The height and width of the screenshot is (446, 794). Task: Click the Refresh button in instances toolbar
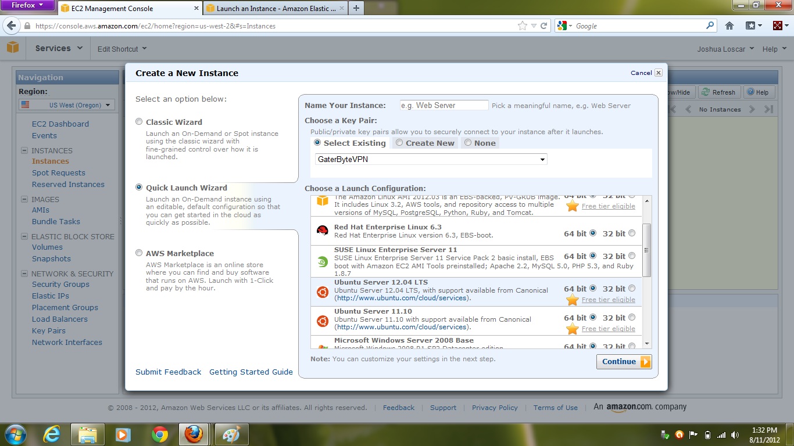coord(719,92)
